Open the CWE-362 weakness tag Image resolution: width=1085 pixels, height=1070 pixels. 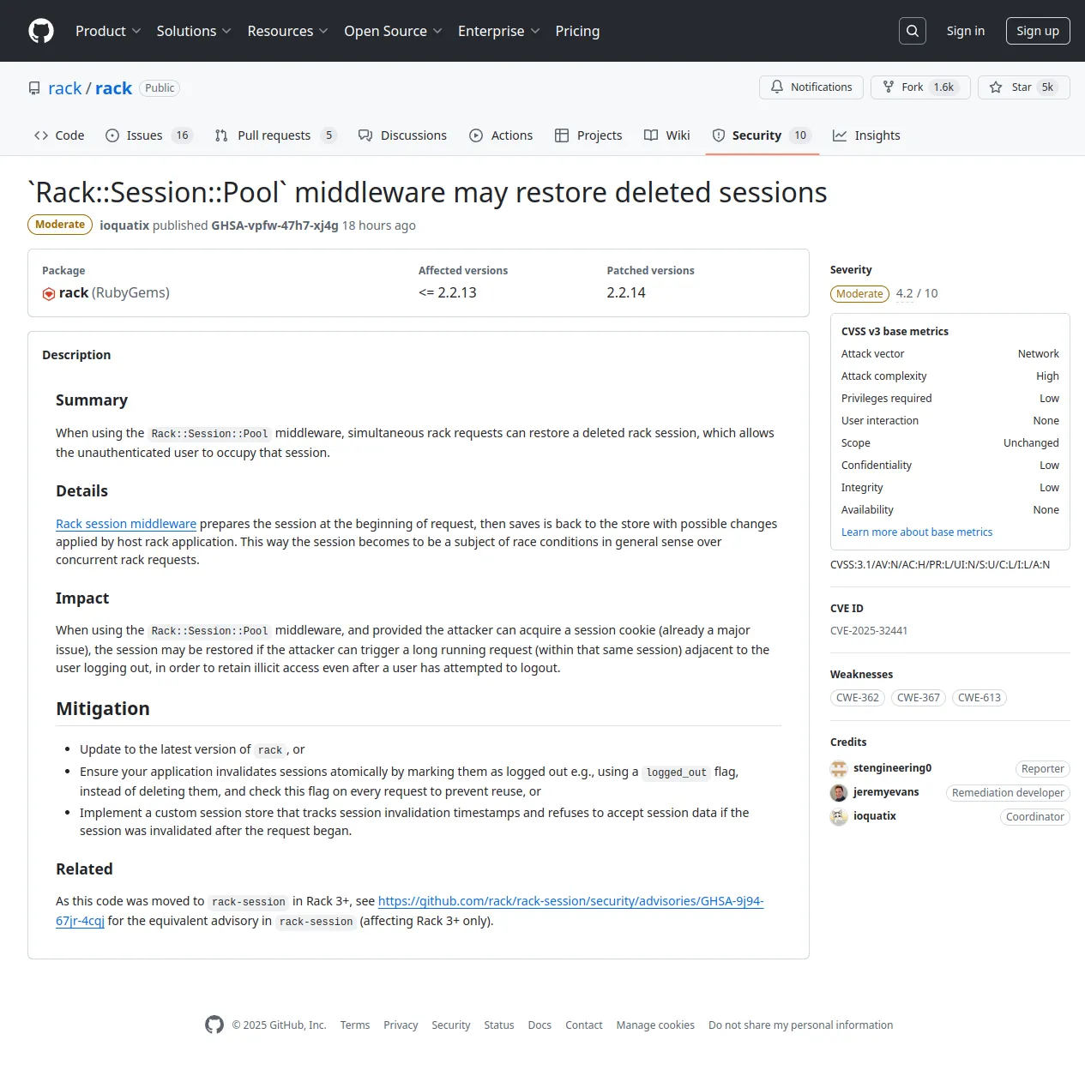click(858, 698)
